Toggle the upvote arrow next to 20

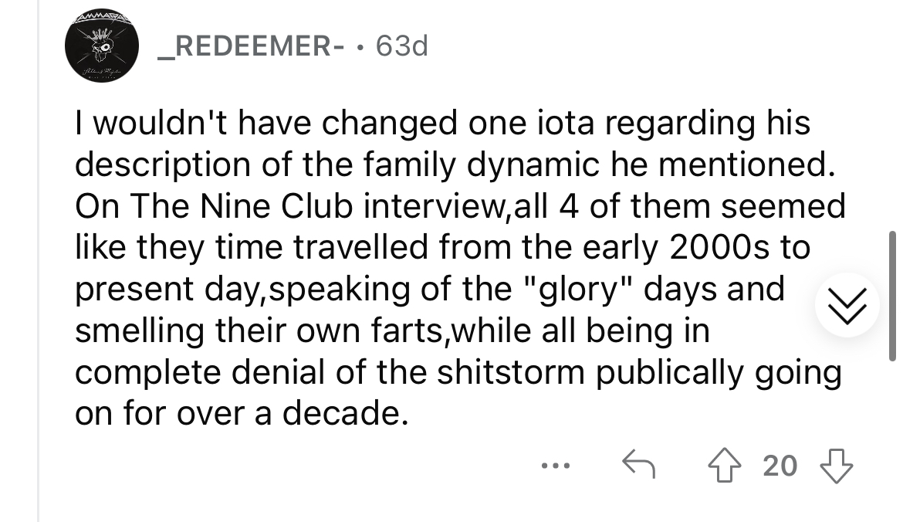pyautogui.click(x=725, y=466)
